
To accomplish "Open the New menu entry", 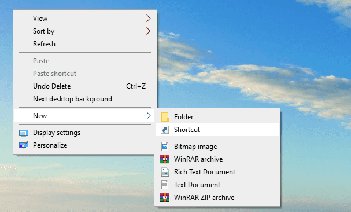I will coord(85,116).
